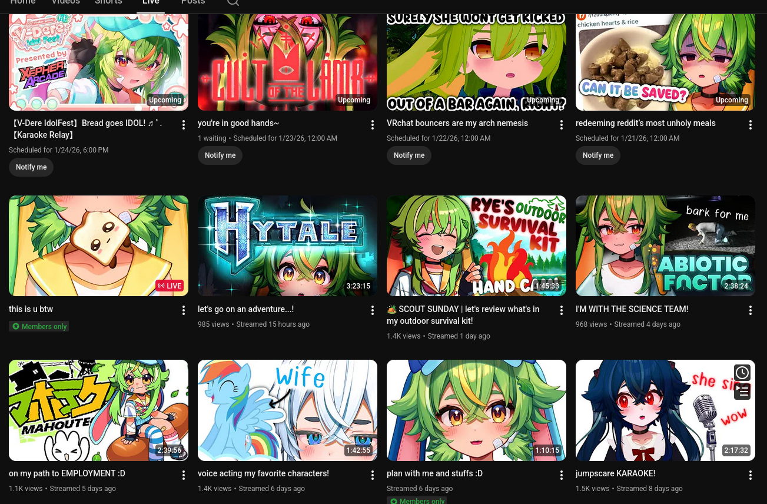Click Upcoming badge on Cult of the Lamb thumbnail
This screenshot has width=767, height=504.
pos(354,100)
